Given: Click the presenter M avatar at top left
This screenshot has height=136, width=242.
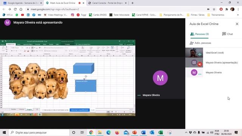Looking at the screenshot, I should coord(7,23).
